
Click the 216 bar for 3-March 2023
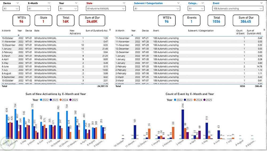(183, 124)
